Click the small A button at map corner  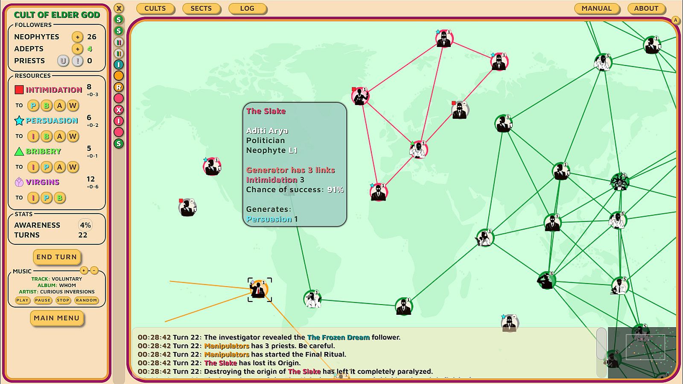[x=675, y=20]
